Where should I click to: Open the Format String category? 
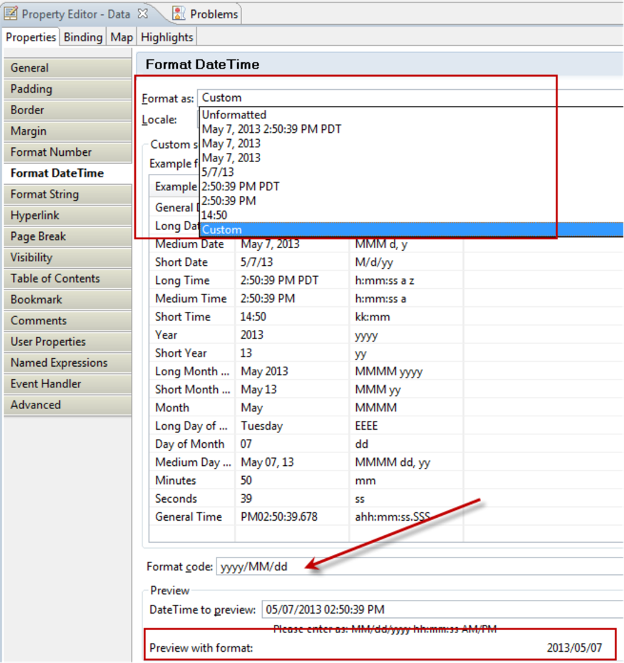point(67,195)
